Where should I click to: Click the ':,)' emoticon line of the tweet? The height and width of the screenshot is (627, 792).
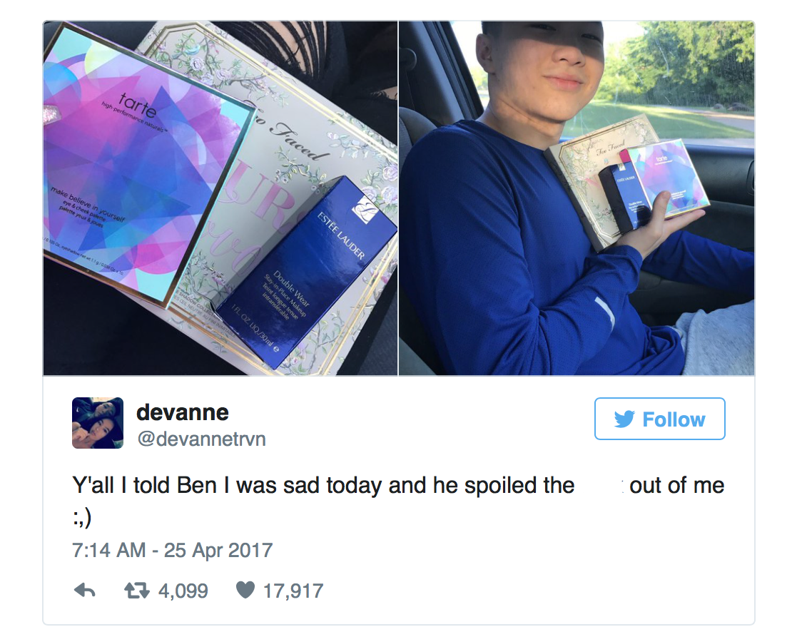pos(82,517)
